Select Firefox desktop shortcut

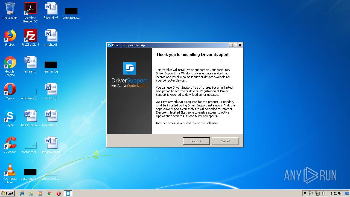point(10,38)
